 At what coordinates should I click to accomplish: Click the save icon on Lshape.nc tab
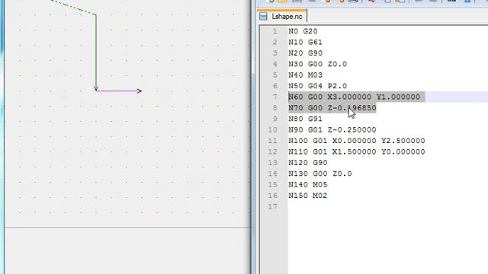pos(263,17)
